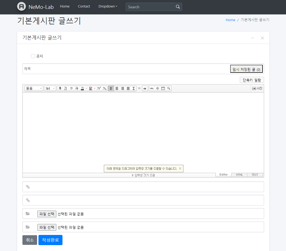Switch to the HTML editor tab
286x251 pixels.
(x=239, y=175)
